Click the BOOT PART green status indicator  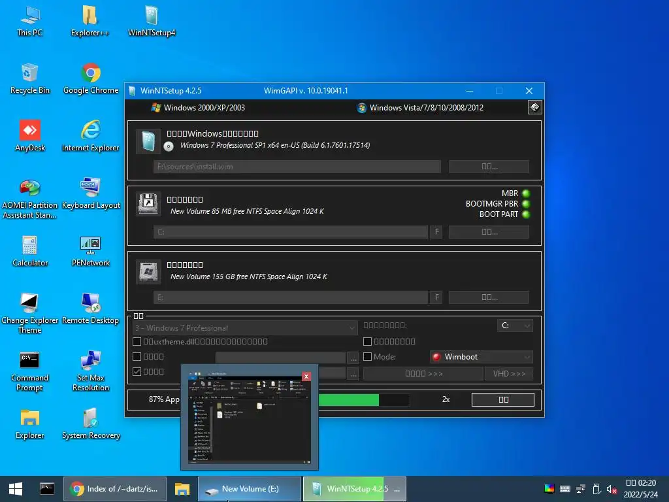(526, 214)
